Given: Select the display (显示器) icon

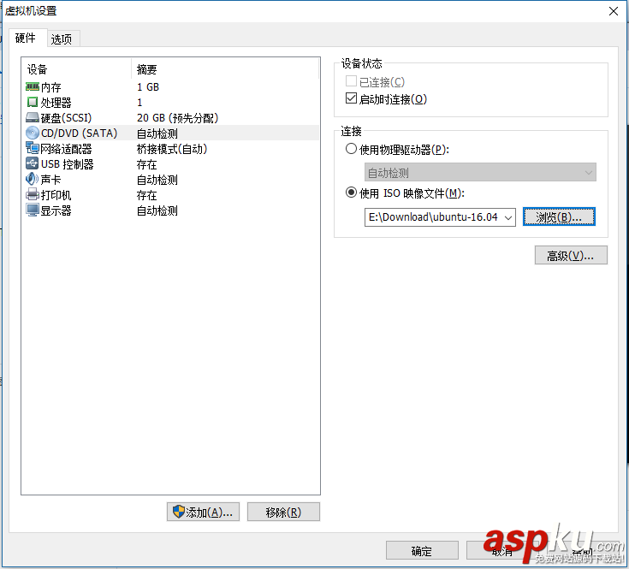Looking at the screenshot, I should coord(33,210).
